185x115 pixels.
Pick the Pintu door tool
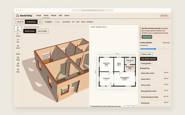(18, 41)
